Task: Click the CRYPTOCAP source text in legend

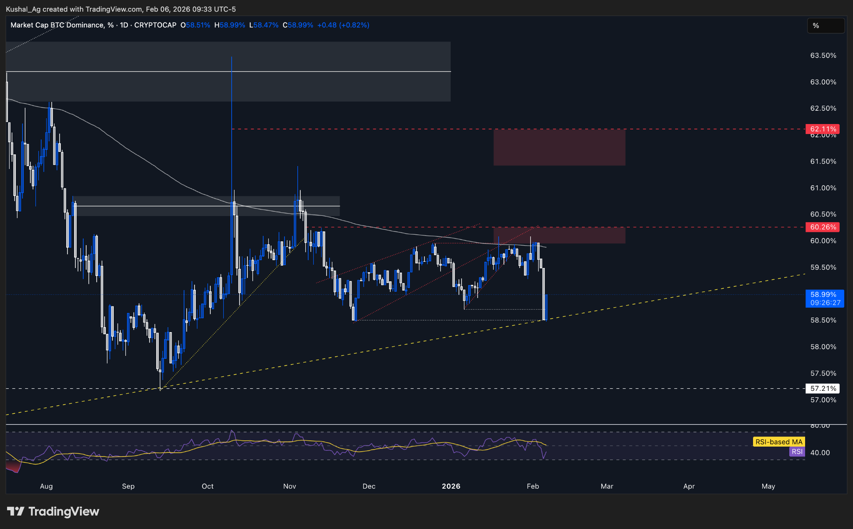Action: [155, 25]
